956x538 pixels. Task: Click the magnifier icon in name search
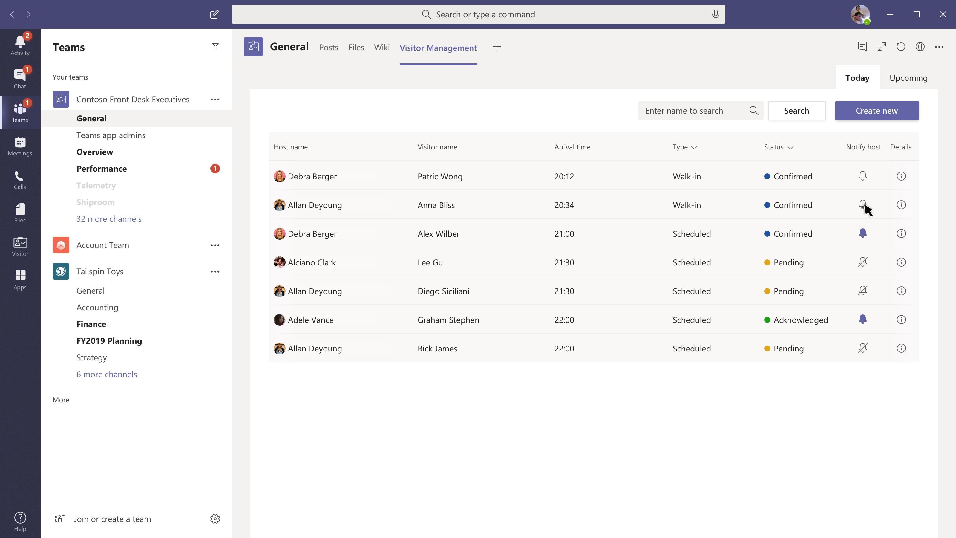pos(754,111)
